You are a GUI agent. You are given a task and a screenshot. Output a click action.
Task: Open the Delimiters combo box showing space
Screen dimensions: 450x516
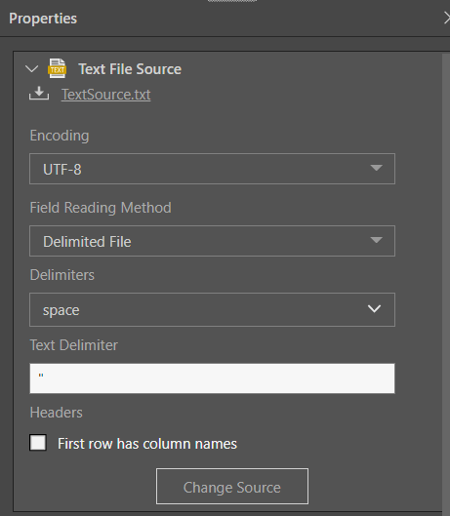tap(212, 309)
